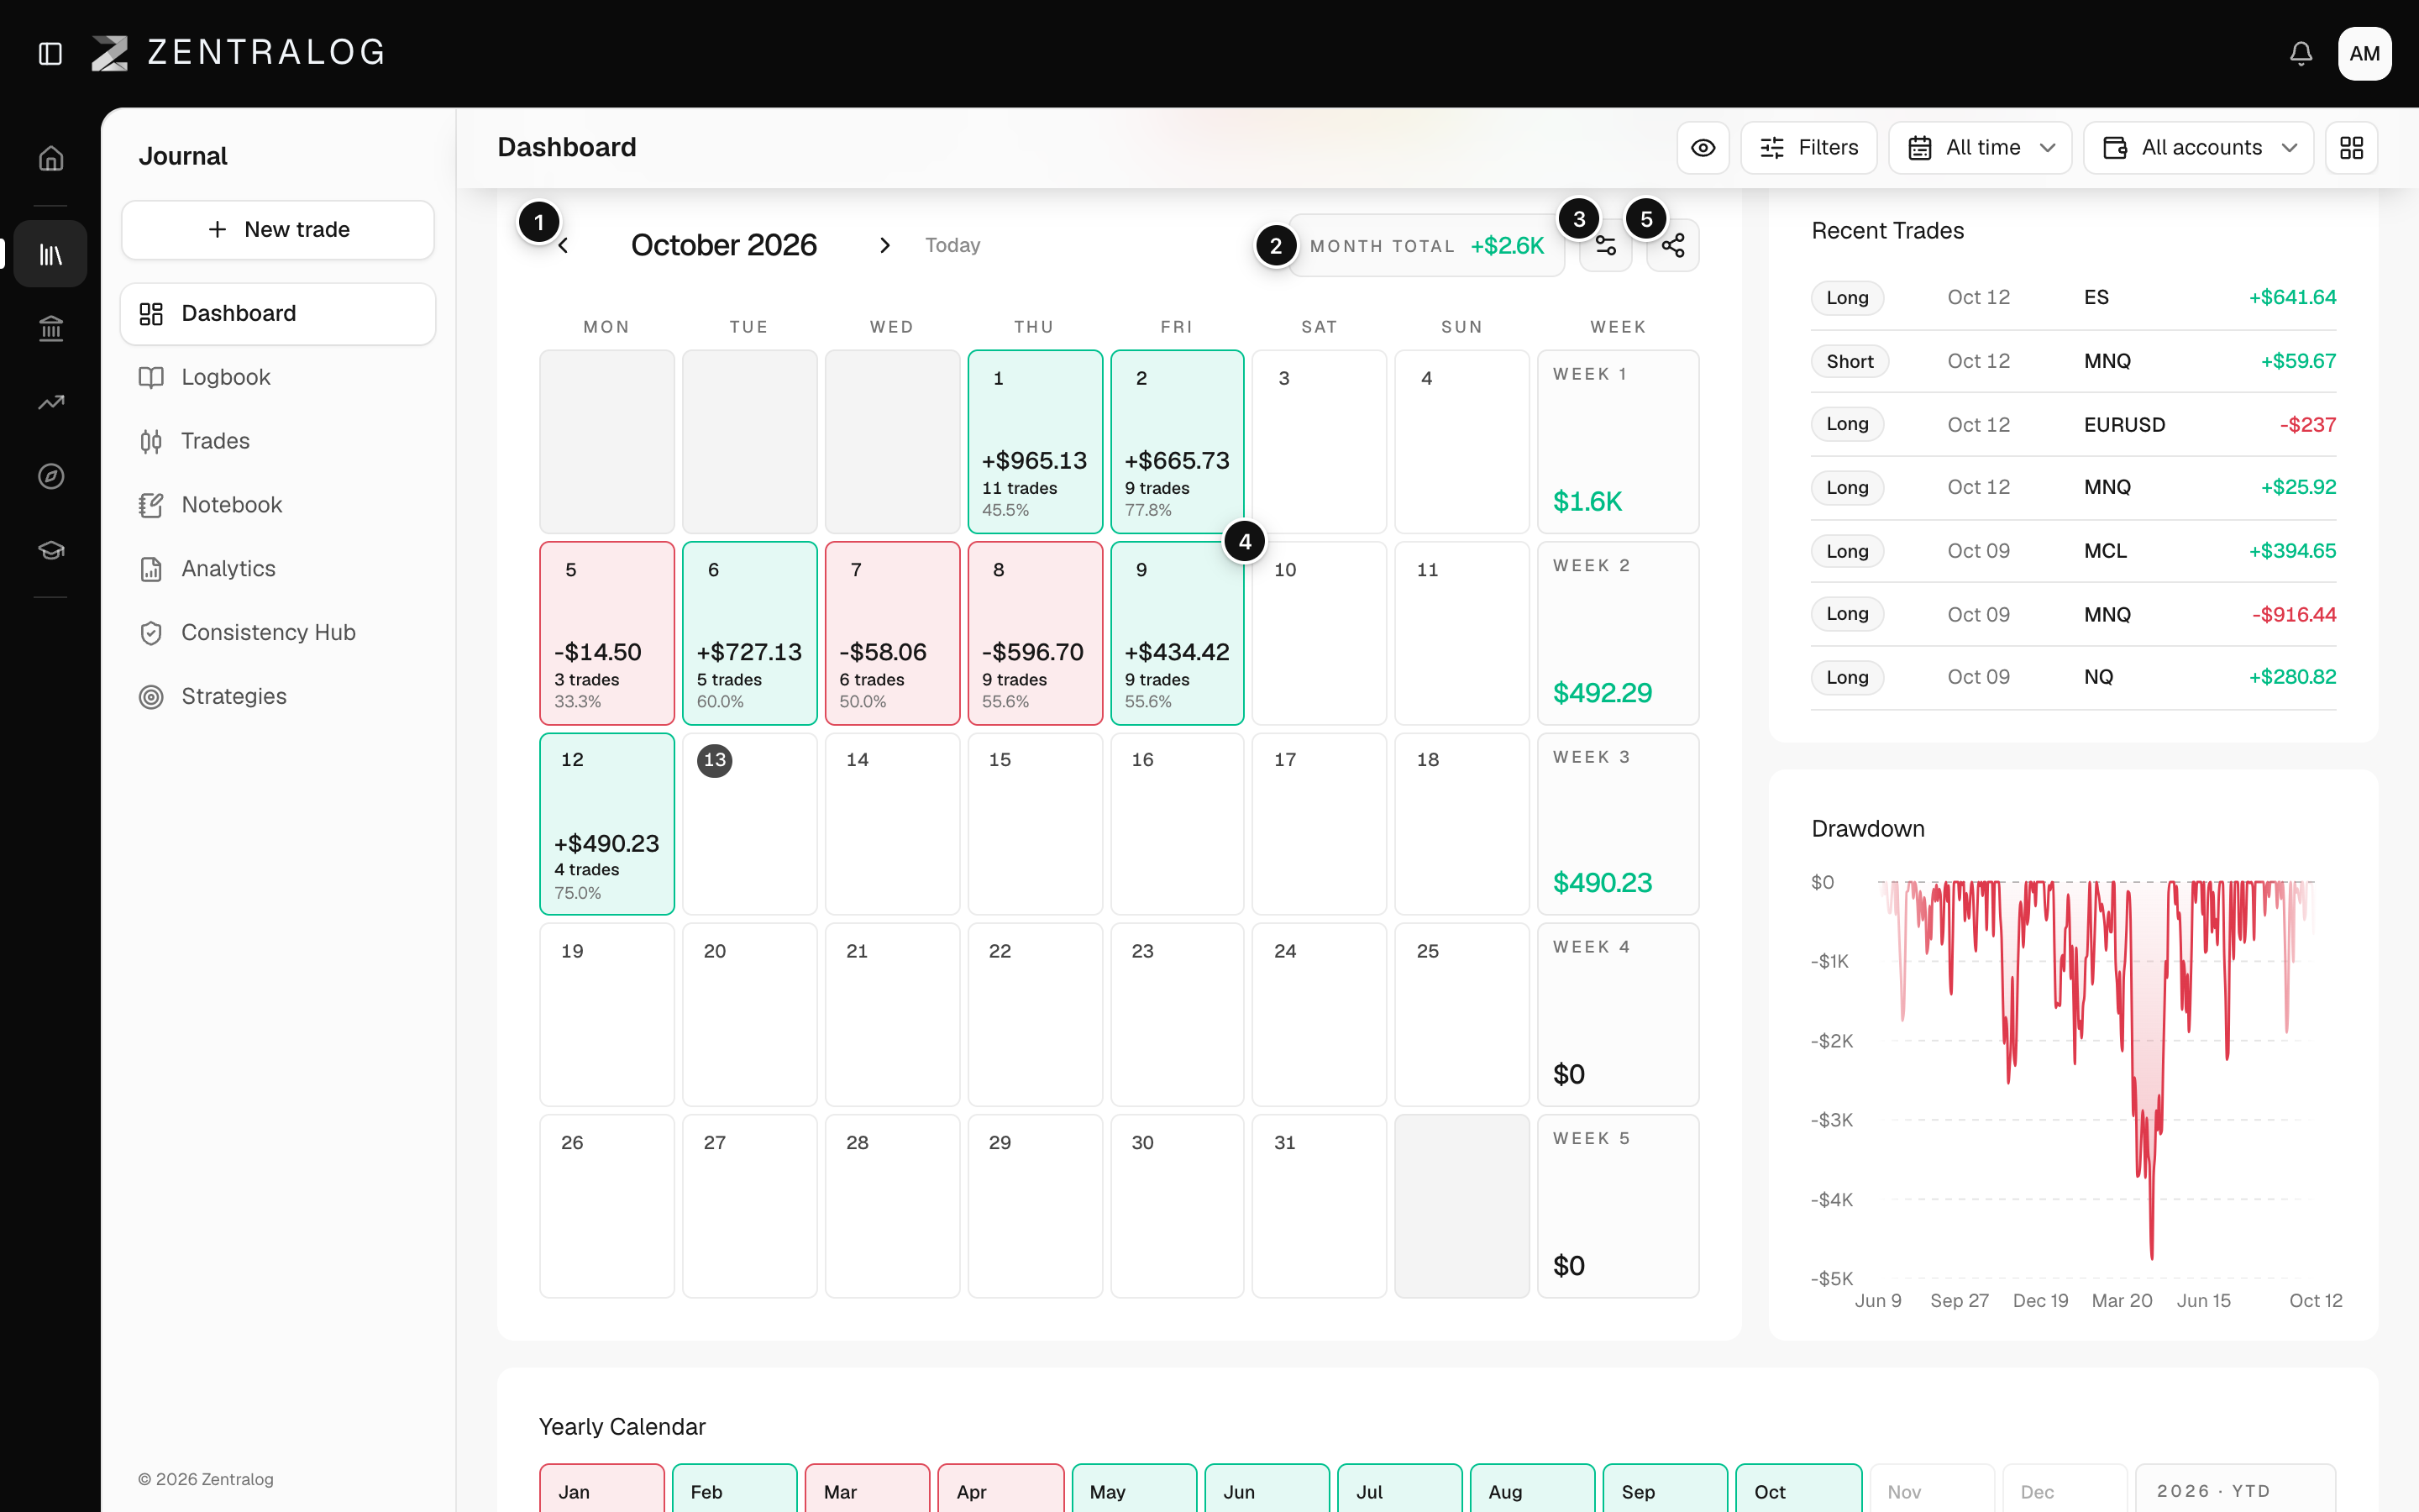Open the compass rail icon
The image size is (2419, 1512).
pos(51,476)
